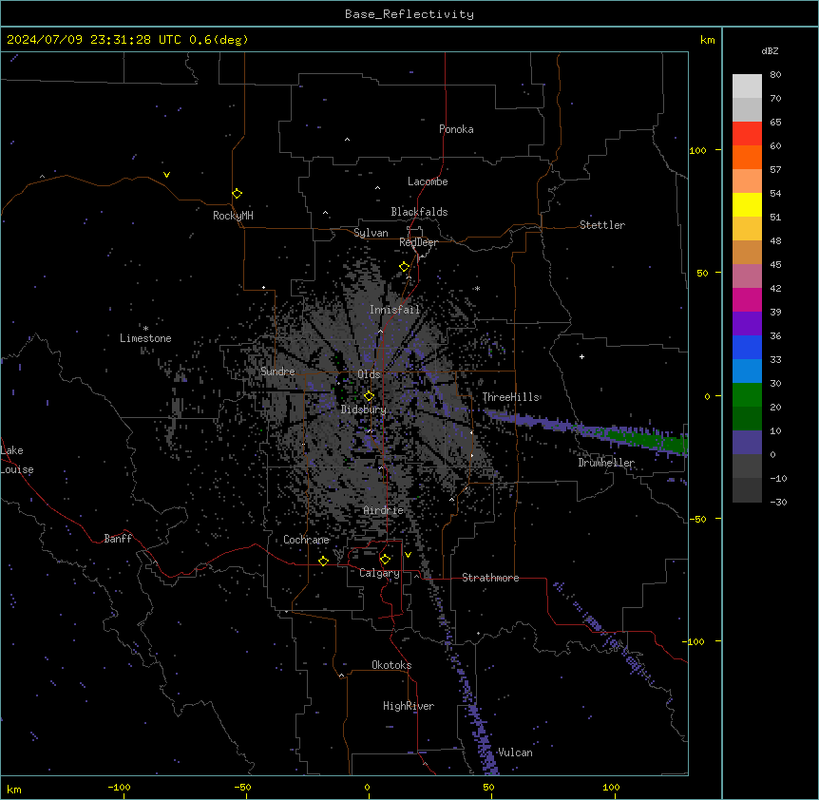Click the HighRiver label
This screenshot has width=819, height=800.
[409, 706]
